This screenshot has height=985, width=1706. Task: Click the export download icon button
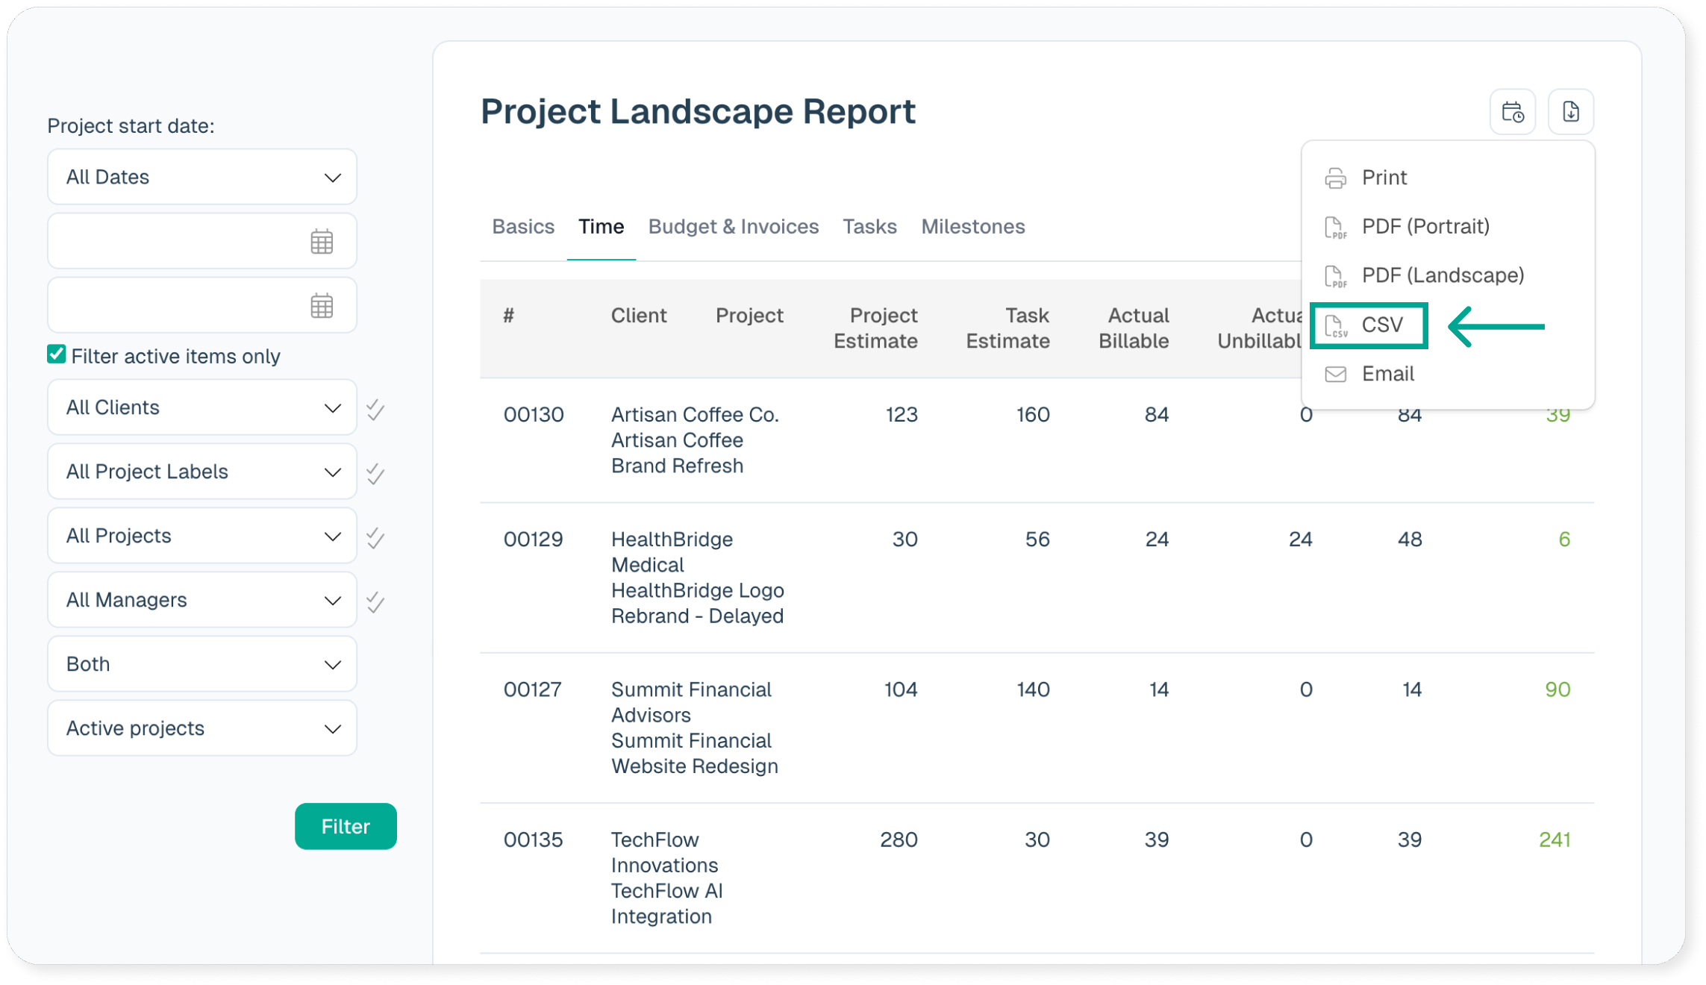coord(1570,112)
